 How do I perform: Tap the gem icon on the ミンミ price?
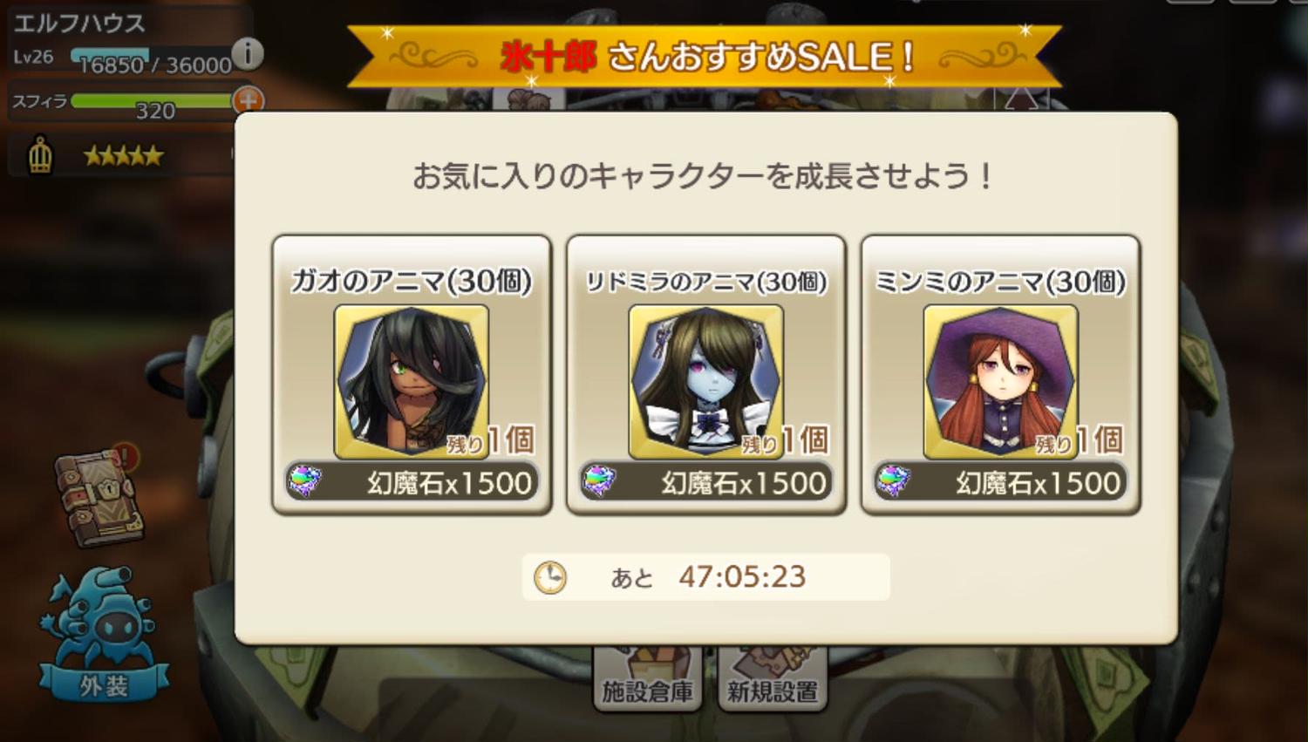(x=895, y=481)
